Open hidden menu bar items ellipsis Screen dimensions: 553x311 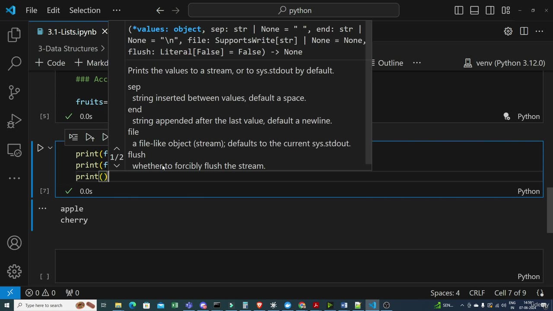tap(117, 10)
